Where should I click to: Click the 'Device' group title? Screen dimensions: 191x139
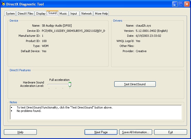tap(14, 21)
